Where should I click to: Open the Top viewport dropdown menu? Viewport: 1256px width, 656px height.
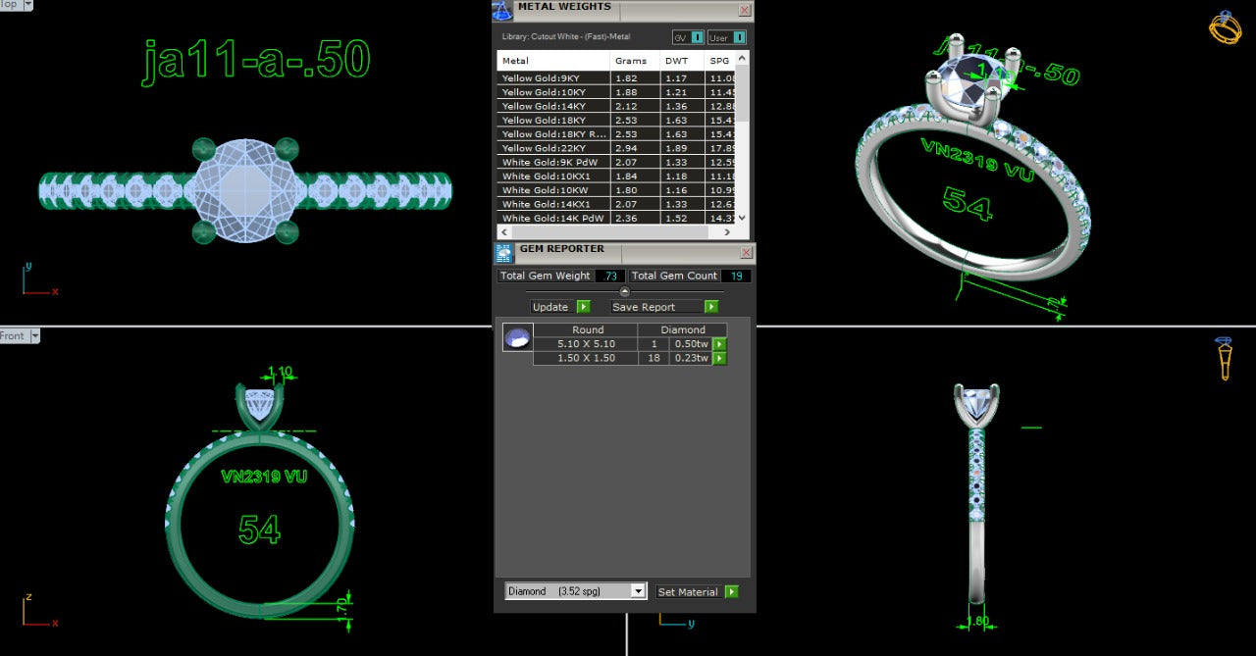click(26, 4)
